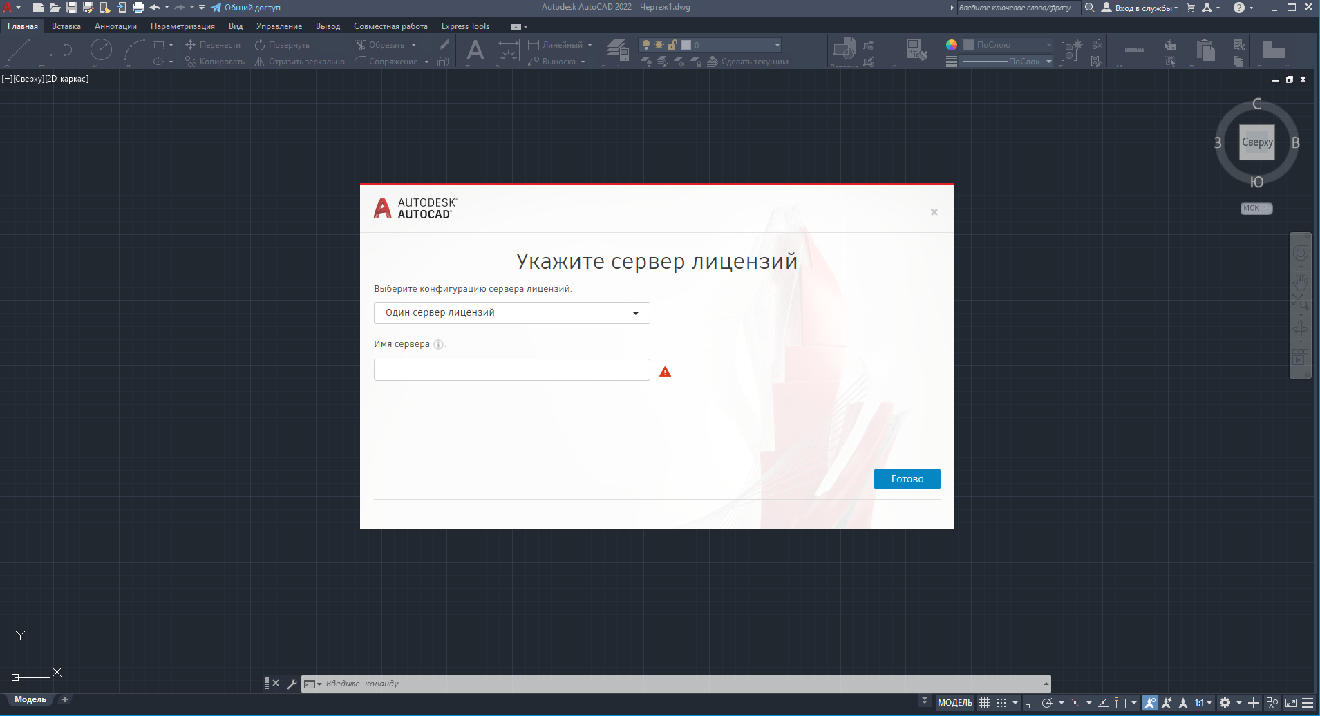Open the Autodesk App Store cart icon
Image resolution: width=1320 pixels, height=716 pixels.
(1191, 8)
